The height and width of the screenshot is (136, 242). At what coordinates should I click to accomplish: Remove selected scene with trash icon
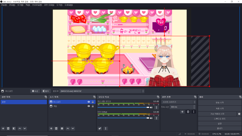point(8,128)
